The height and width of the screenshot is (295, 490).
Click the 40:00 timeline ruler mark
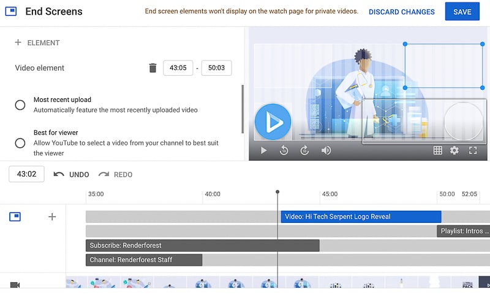(213, 194)
